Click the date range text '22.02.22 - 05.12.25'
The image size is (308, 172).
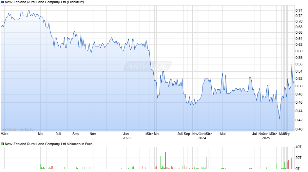pos(18,129)
